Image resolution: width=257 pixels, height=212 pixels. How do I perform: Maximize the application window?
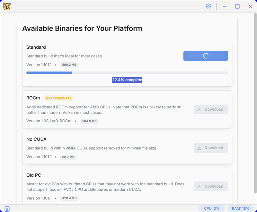pos(237,6)
